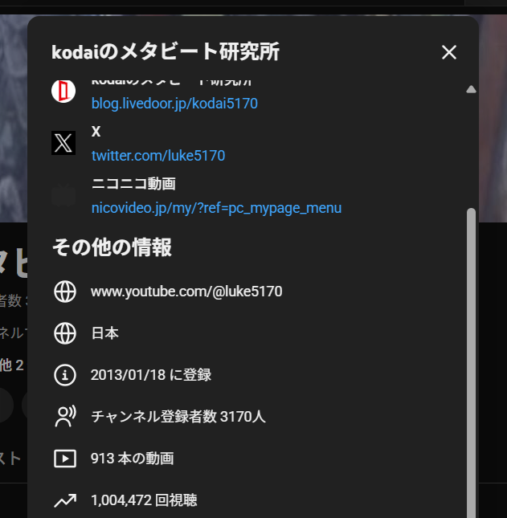Viewport: 507px width, 518px height.
Task: Click the 1,004,472 回視聴 text
Action: (144, 500)
